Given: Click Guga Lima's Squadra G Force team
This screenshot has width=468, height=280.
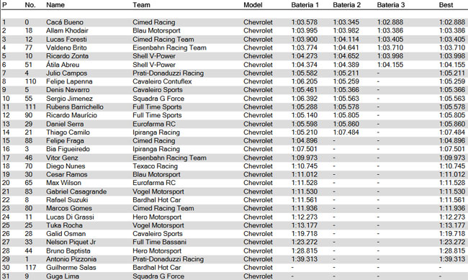Looking at the screenshot, I should pos(158,276).
